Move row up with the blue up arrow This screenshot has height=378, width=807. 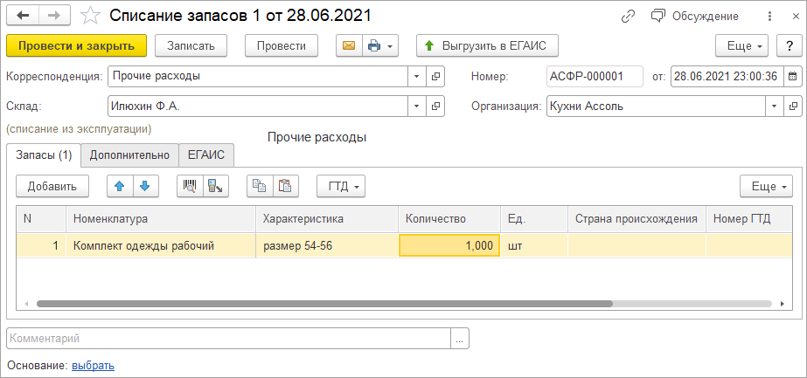coord(120,187)
